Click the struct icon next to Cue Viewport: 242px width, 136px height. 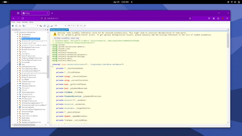tap(20, 64)
